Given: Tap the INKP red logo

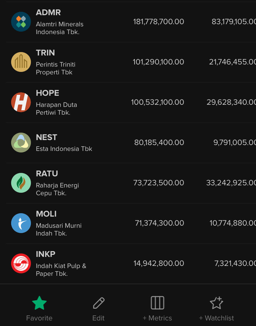Looking at the screenshot, I should pyautogui.click(x=21, y=263).
